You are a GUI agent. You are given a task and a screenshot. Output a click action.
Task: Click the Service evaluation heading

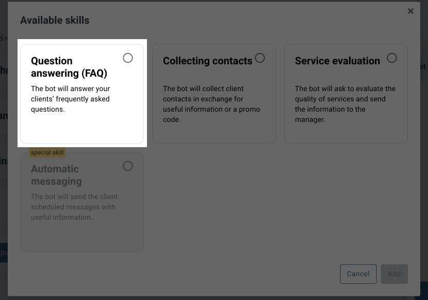[337, 61]
